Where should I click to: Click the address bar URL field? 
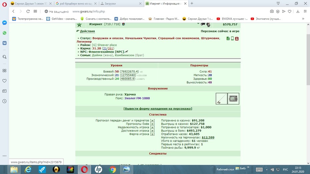[89, 11]
